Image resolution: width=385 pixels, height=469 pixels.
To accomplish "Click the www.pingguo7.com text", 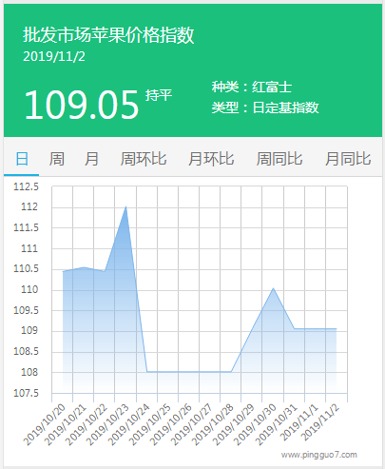I will click(x=319, y=455).
